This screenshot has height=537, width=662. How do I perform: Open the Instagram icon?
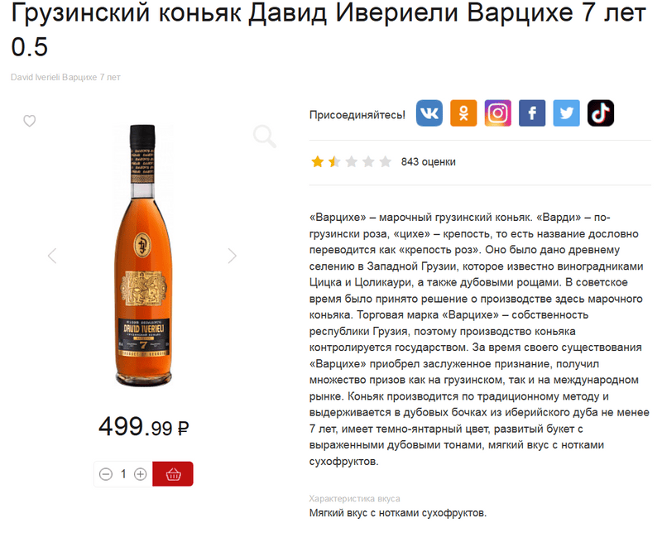(498, 113)
